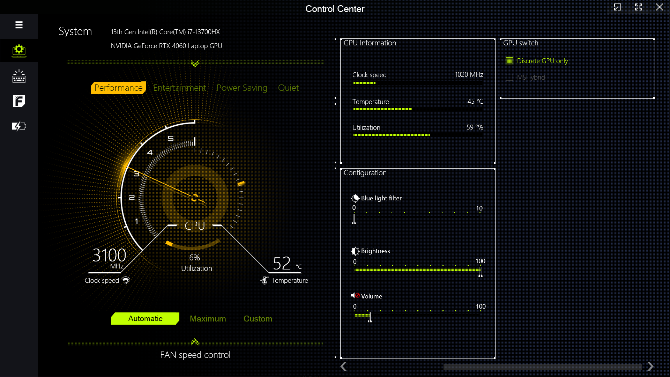This screenshot has height=377, width=670.
Task: Collapse the system info chevron down arrow
Action: pos(195,64)
